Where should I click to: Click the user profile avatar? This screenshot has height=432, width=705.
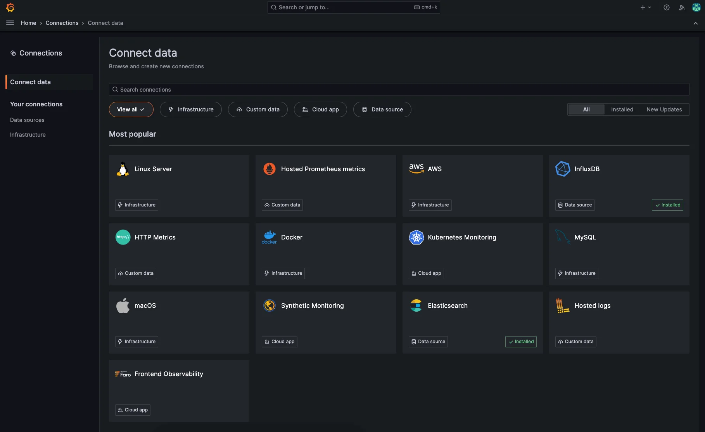point(696,7)
